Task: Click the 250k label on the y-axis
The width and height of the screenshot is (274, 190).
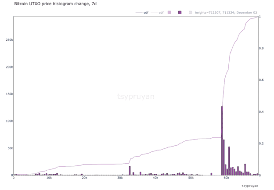Action: tap(9, 40)
